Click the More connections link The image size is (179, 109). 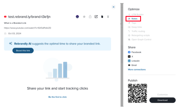click(x=137, y=70)
